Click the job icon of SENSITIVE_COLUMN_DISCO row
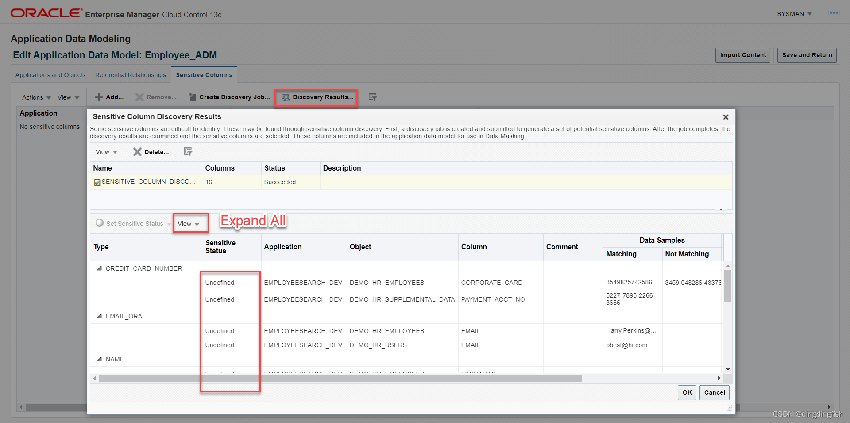The image size is (850, 423). (x=97, y=182)
